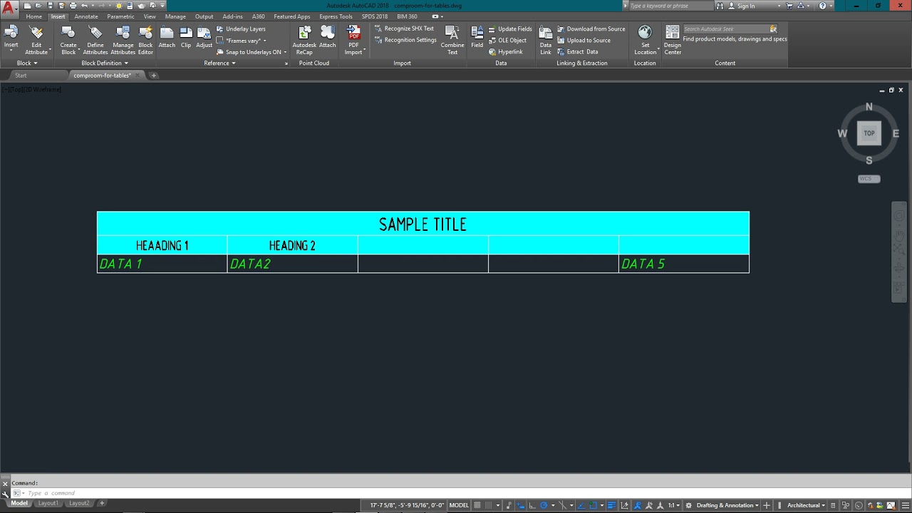Viewport: 912px width, 513px height.
Task: Click Underlay Layers button
Action: pos(242,29)
